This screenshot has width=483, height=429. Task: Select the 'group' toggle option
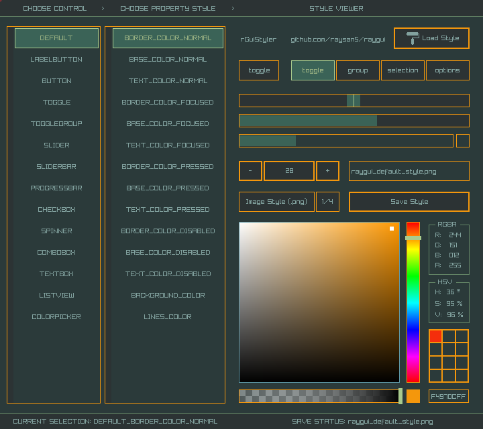[x=358, y=70]
